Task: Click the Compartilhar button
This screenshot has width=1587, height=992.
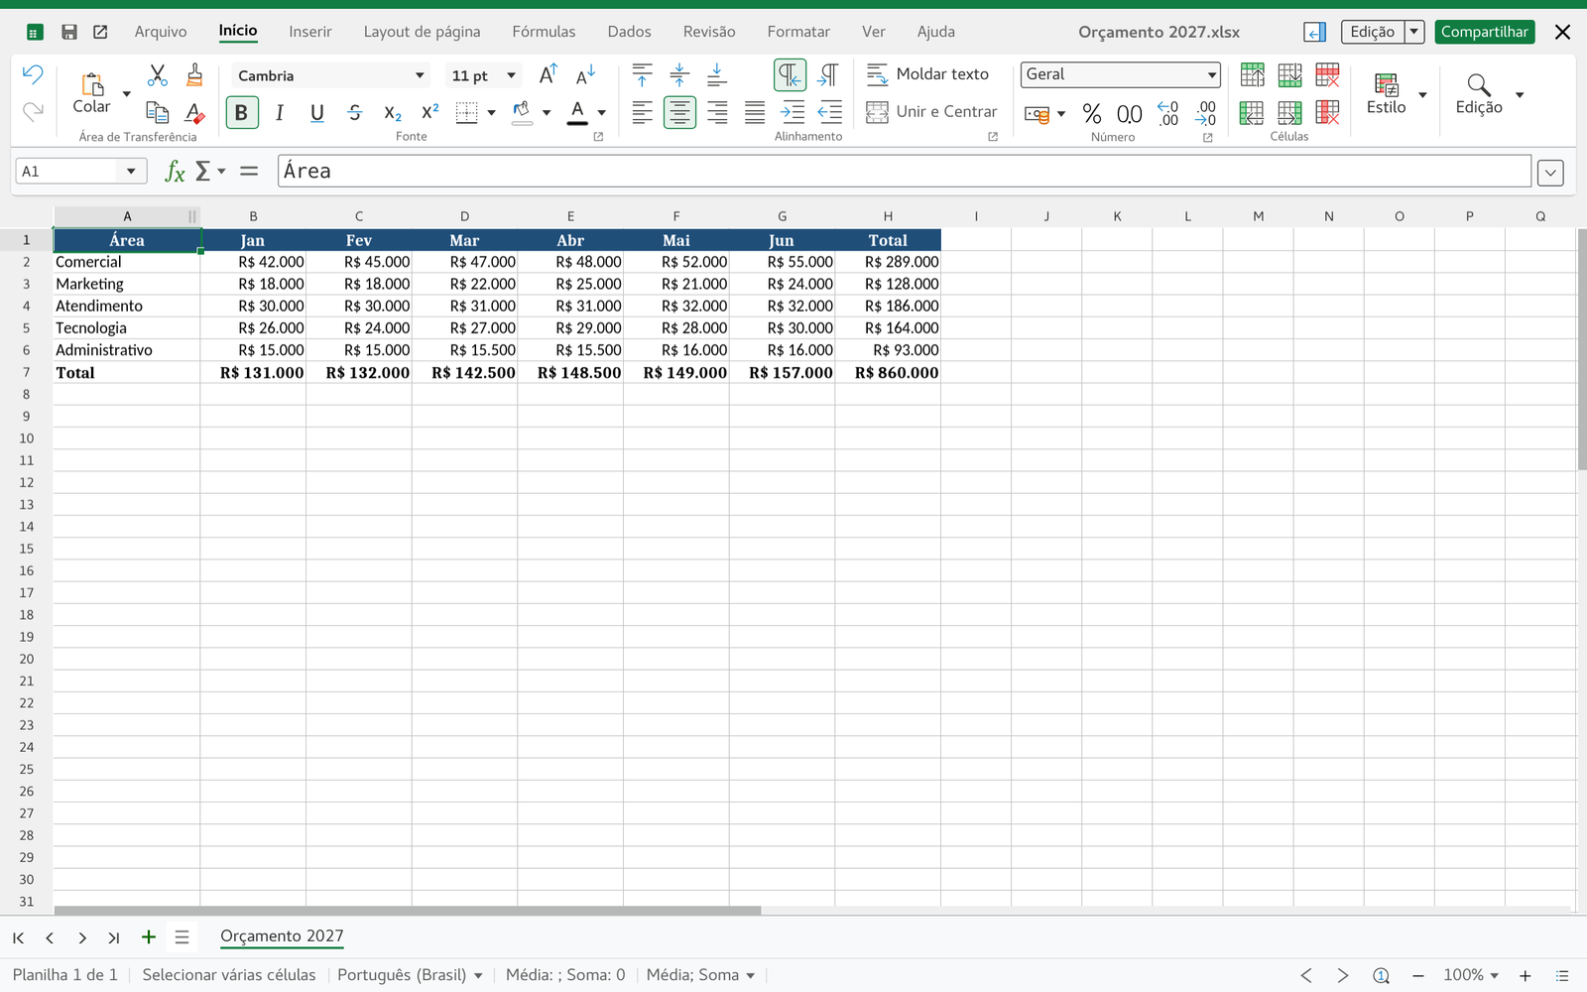Action: (x=1484, y=32)
